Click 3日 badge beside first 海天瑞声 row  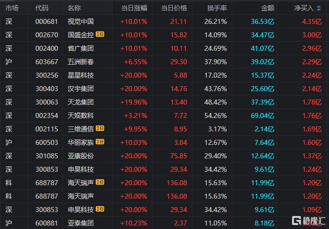(100, 182)
